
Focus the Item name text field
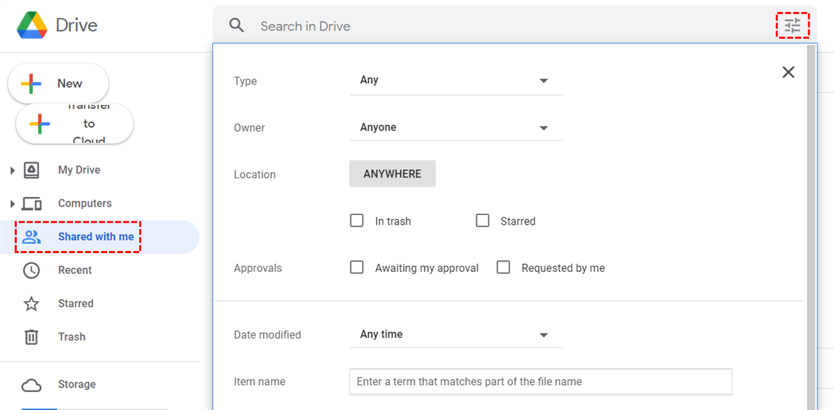pos(540,382)
